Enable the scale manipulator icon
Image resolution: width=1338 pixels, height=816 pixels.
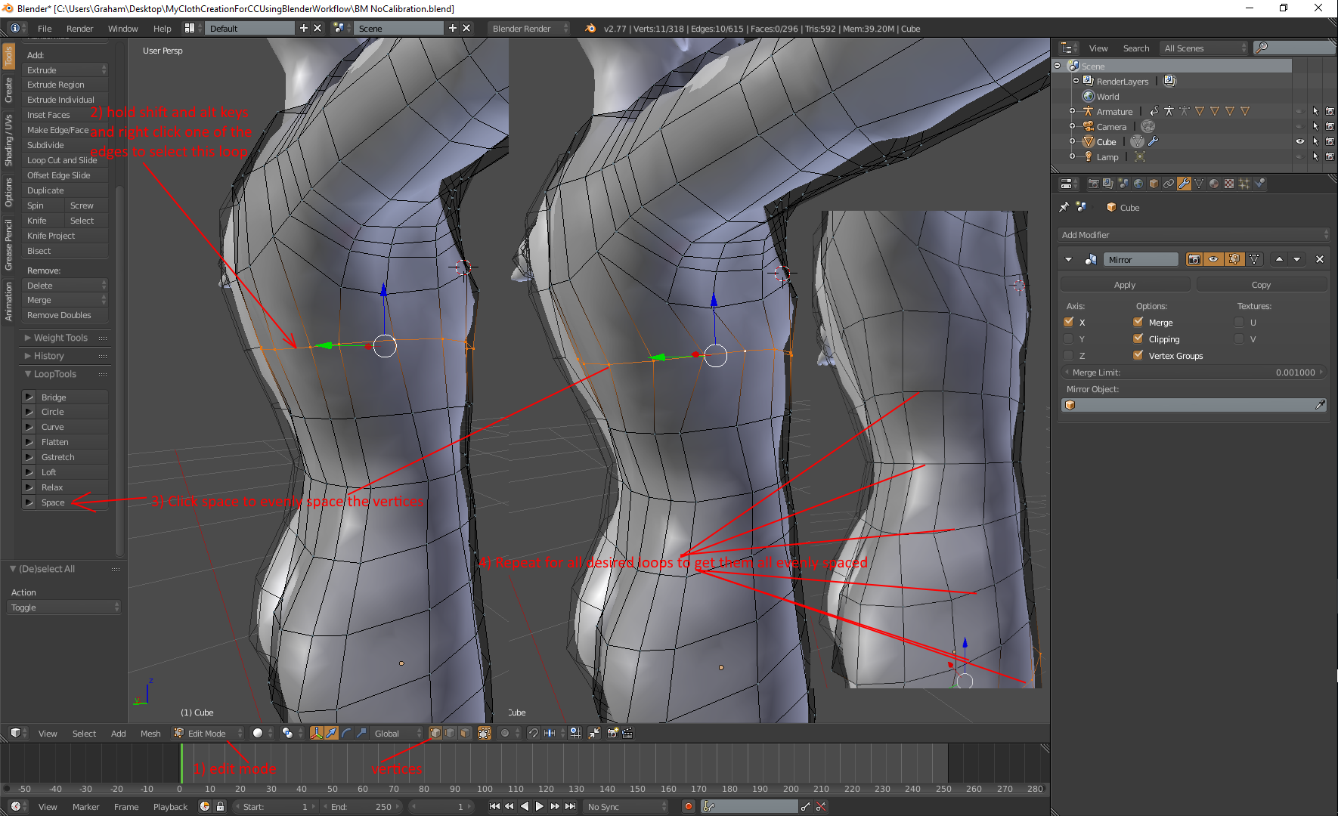(x=361, y=733)
